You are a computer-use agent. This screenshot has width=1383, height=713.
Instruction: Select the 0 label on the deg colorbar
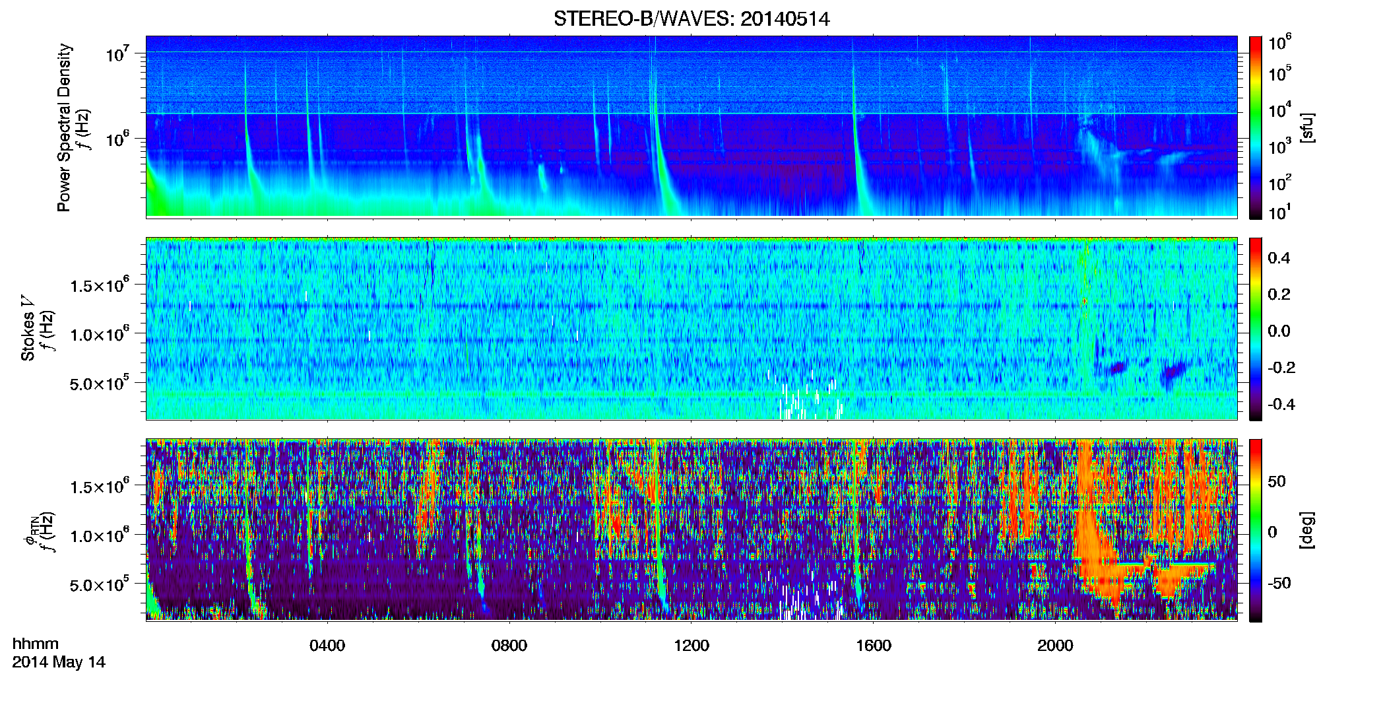(1272, 532)
